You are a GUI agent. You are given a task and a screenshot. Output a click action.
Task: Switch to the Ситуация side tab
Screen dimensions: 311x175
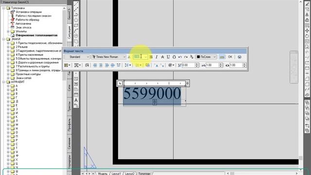point(69,33)
